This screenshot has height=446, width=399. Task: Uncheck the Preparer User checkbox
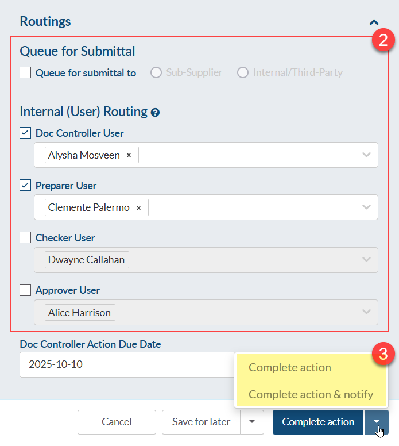(25, 186)
